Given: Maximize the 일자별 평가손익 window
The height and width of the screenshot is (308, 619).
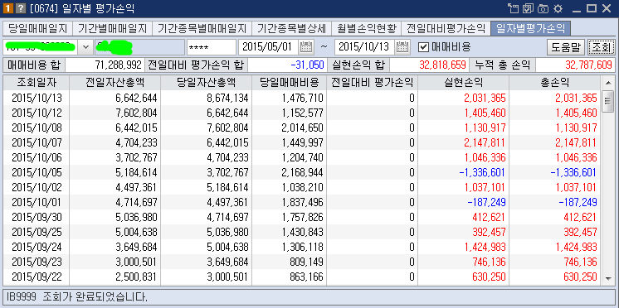Looking at the screenshot, I should click(x=592, y=8).
